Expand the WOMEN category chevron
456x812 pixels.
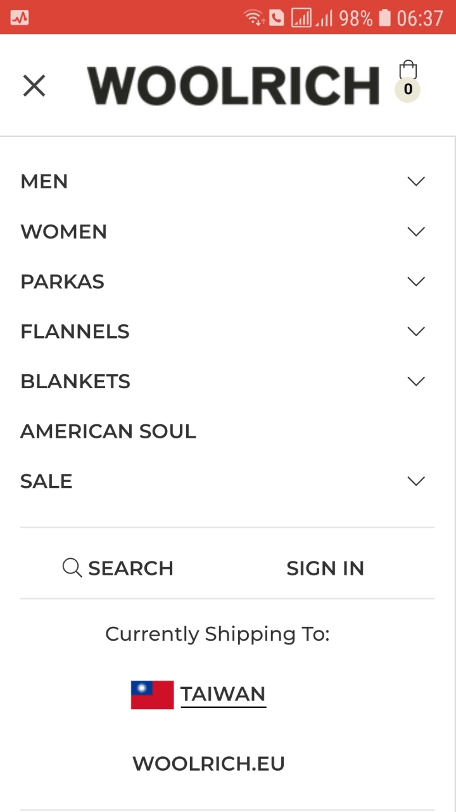pyautogui.click(x=416, y=232)
